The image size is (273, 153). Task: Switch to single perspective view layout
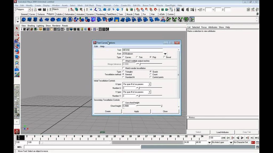pyautogui.click(x=17, y=87)
